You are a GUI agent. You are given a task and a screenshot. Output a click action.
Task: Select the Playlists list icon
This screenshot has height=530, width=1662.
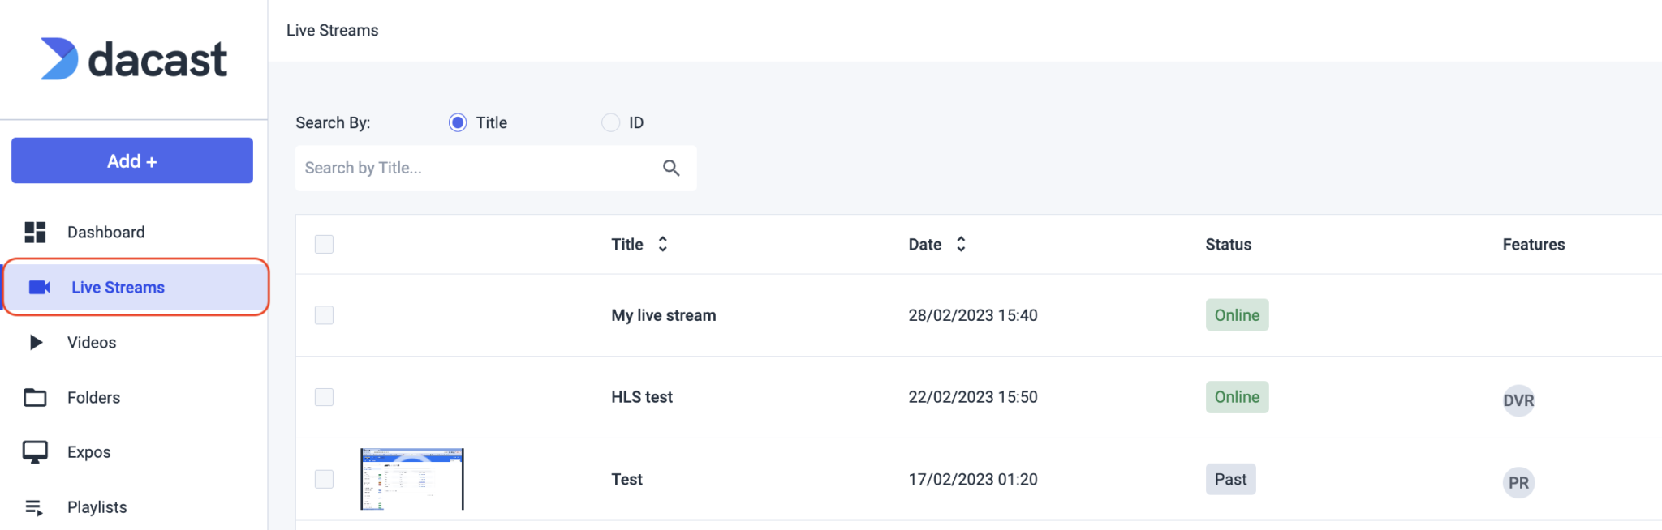34,506
